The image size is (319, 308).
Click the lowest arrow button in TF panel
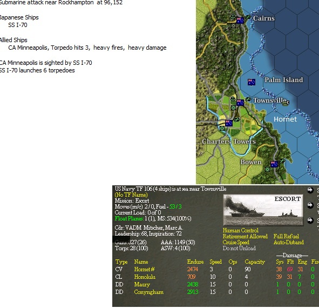(310, 220)
